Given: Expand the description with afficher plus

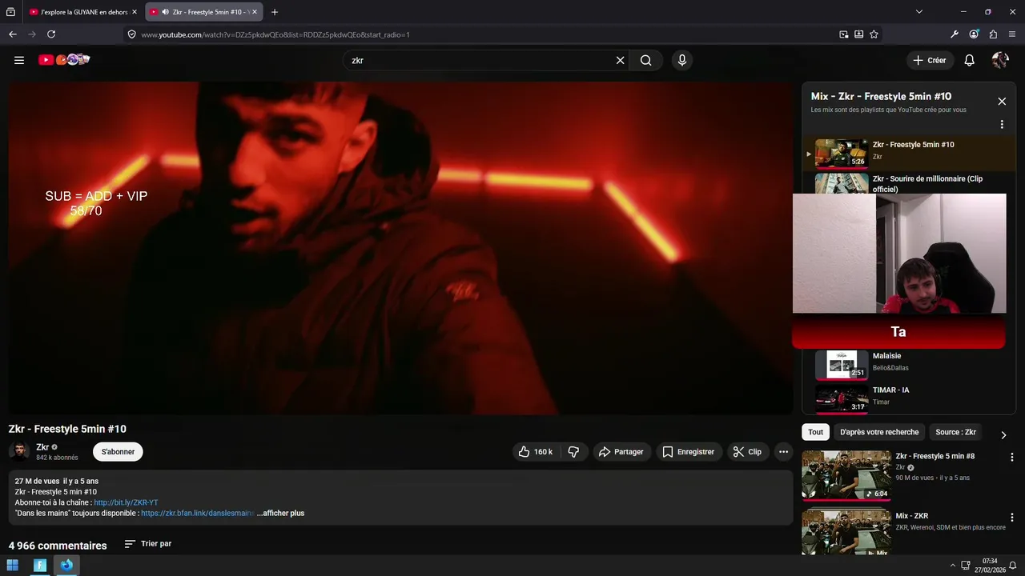Looking at the screenshot, I should [280, 514].
